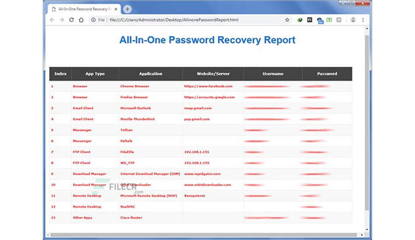Go back using the browser back arrow
The width and height of the screenshot is (415, 240).
[52, 20]
